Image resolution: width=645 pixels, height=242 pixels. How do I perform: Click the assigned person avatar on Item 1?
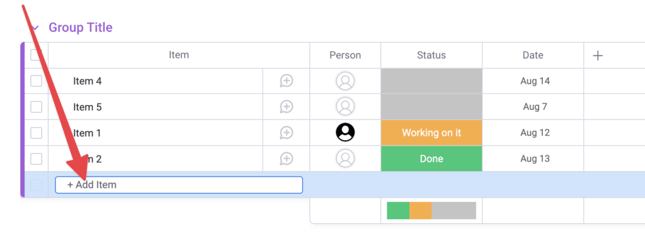[x=345, y=133]
